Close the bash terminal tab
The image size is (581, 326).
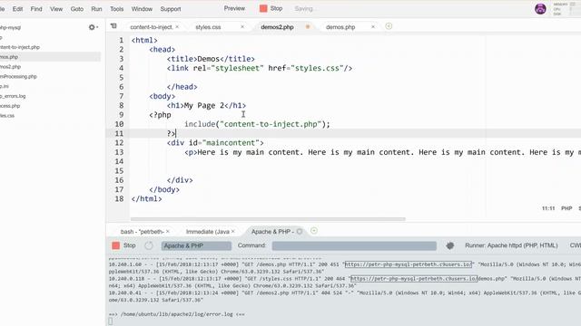[x=168, y=232]
